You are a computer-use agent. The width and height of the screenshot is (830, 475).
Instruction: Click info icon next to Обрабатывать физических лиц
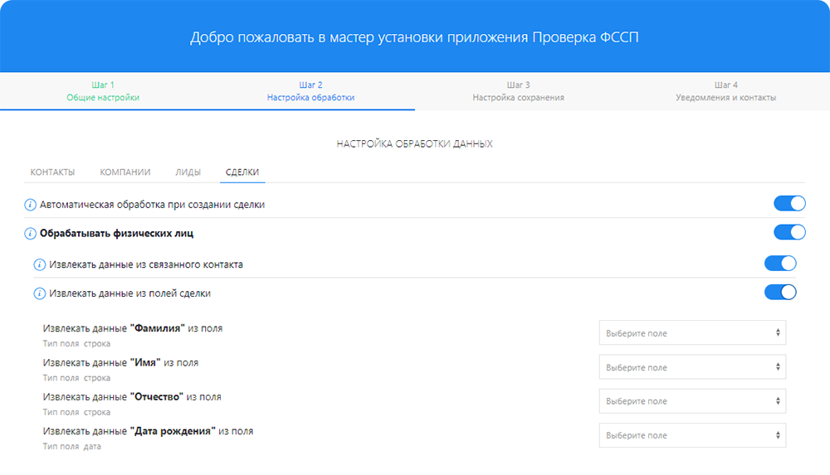pyautogui.click(x=31, y=234)
